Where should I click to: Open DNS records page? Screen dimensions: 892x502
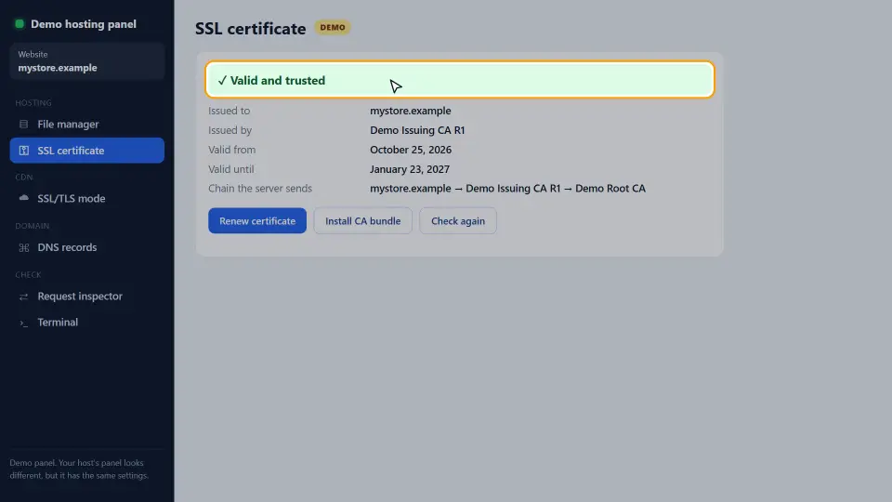point(87,247)
